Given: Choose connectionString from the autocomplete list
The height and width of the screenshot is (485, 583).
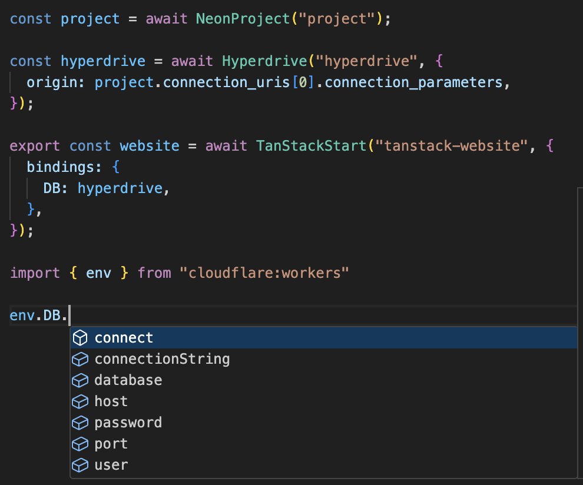Looking at the screenshot, I should coord(323,359).
